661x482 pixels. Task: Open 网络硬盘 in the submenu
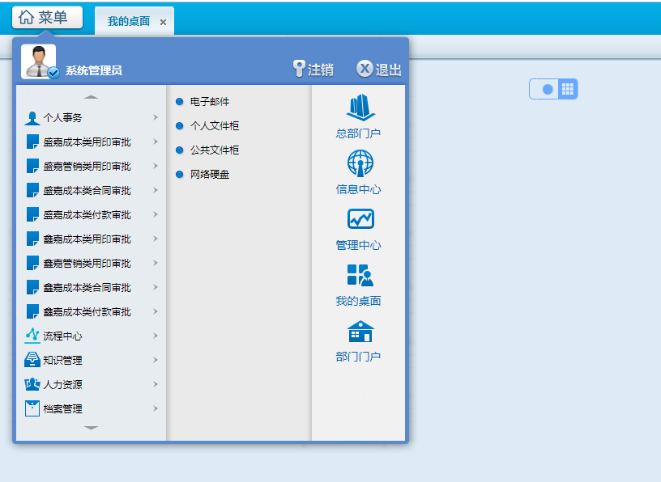click(x=210, y=175)
